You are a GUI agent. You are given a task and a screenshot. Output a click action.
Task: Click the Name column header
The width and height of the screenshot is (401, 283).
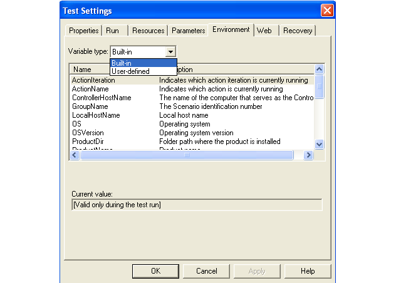click(82, 69)
